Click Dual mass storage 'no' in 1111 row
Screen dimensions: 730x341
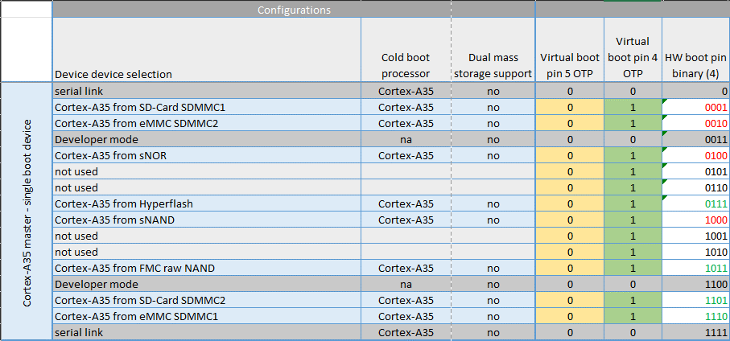pos(493,333)
